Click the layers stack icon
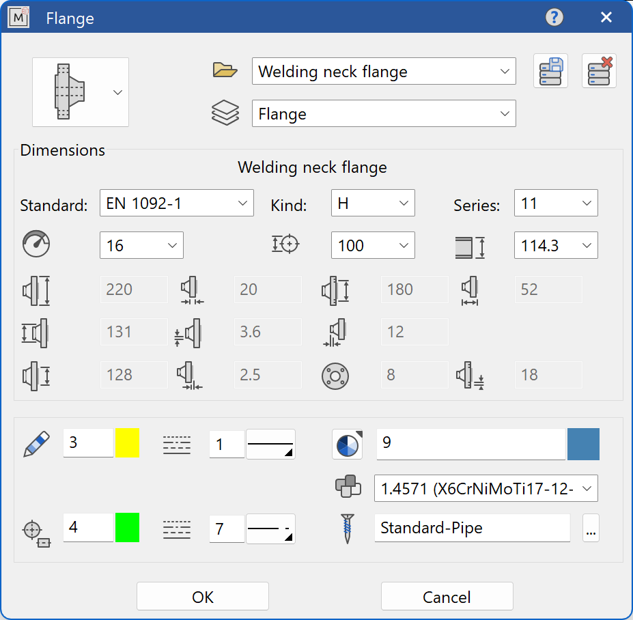Screen dimensions: 633x620 click(225, 113)
